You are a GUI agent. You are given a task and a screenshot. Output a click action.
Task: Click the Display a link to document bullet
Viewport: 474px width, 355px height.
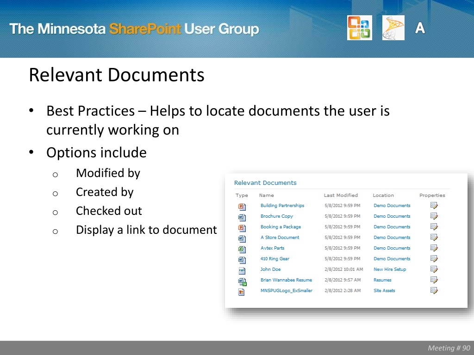pyautogui.click(x=146, y=230)
